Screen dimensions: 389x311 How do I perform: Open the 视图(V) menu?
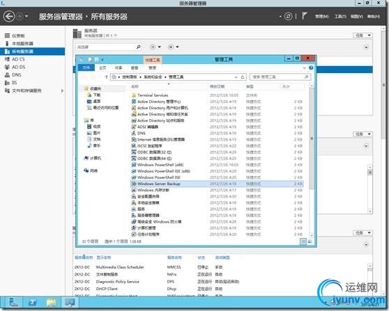[357, 17]
